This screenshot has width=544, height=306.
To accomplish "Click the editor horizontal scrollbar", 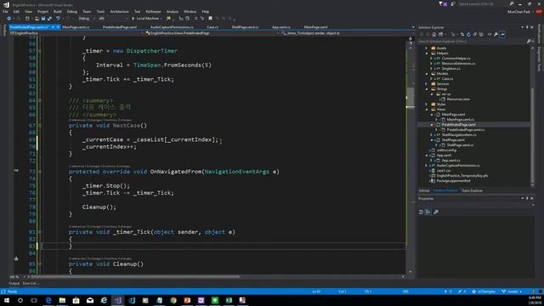I will (x=135, y=276).
